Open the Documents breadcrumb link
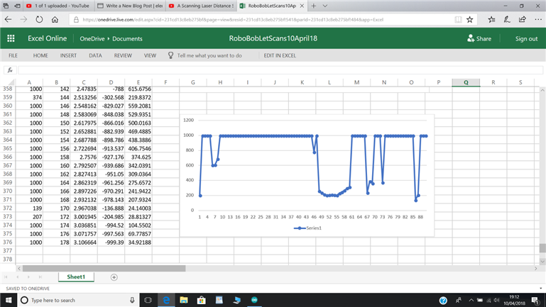 (x=127, y=38)
